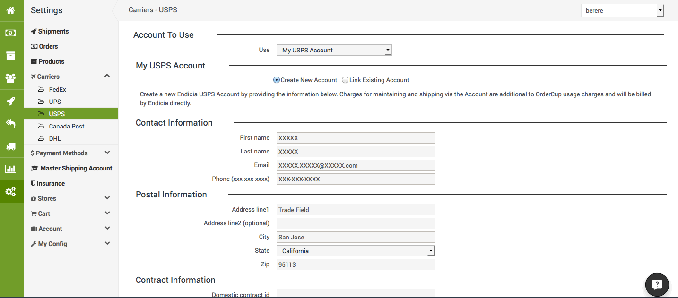Viewport: 678px width, 298px height.
Task: Open Master Shipping Account settings
Action: [71, 168]
